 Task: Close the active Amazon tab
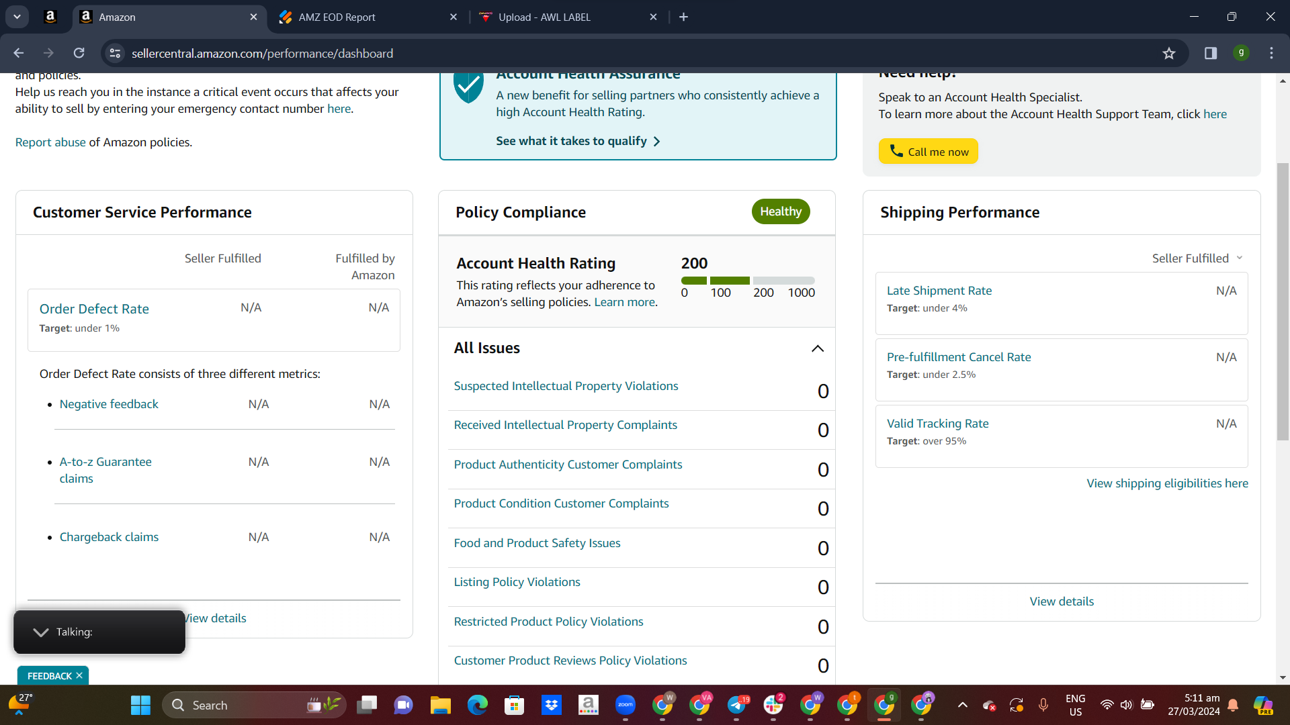click(253, 17)
